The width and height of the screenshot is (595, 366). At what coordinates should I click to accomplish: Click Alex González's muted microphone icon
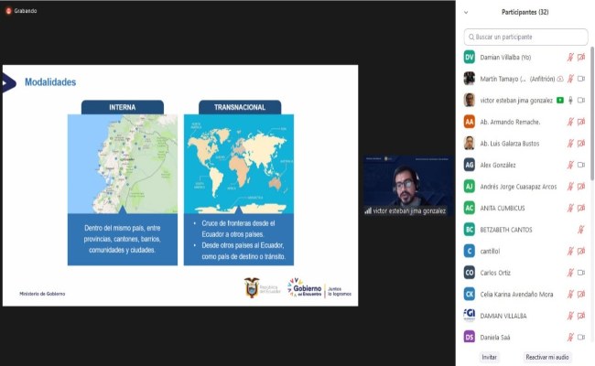point(569,165)
